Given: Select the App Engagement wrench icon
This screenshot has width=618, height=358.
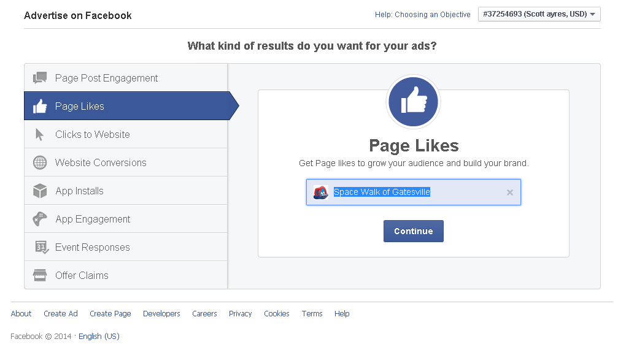Looking at the screenshot, I should click(39, 218).
